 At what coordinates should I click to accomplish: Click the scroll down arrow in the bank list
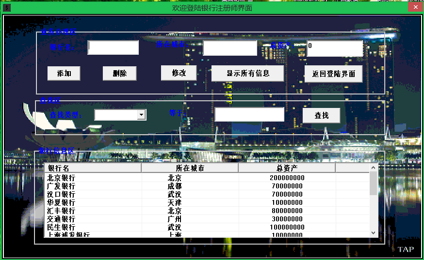point(374,233)
